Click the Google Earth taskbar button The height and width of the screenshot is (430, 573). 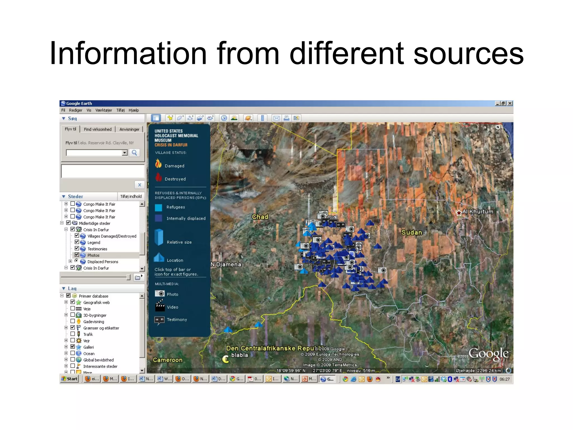coord(327,379)
